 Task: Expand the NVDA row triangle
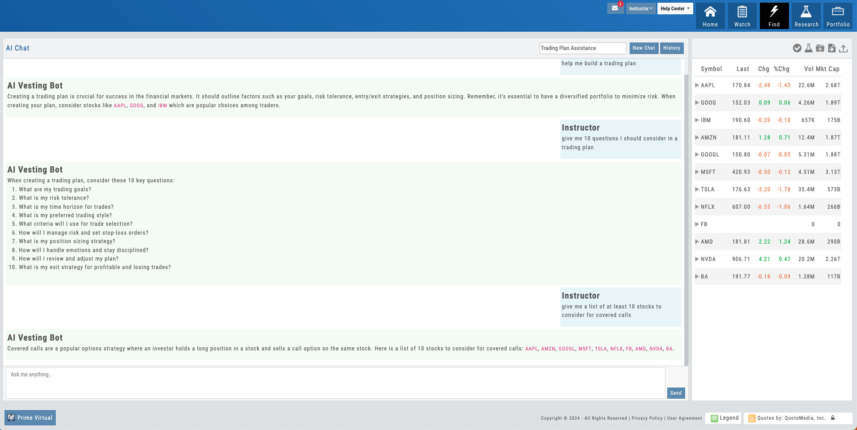coord(697,259)
